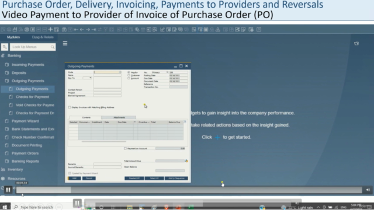Click the hamburger menu icon beside sidebar
Screen dimensions: 374x210
65,43
